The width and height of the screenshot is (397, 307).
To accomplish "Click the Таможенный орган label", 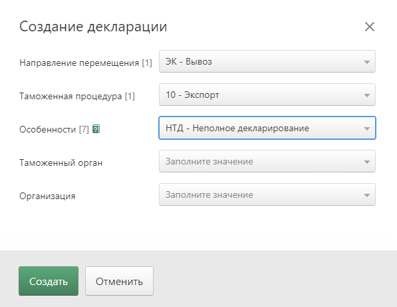I will (x=61, y=162).
